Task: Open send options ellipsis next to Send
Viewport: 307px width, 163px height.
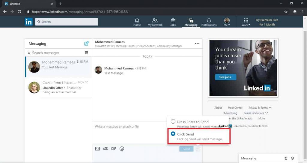Action: point(198,149)
